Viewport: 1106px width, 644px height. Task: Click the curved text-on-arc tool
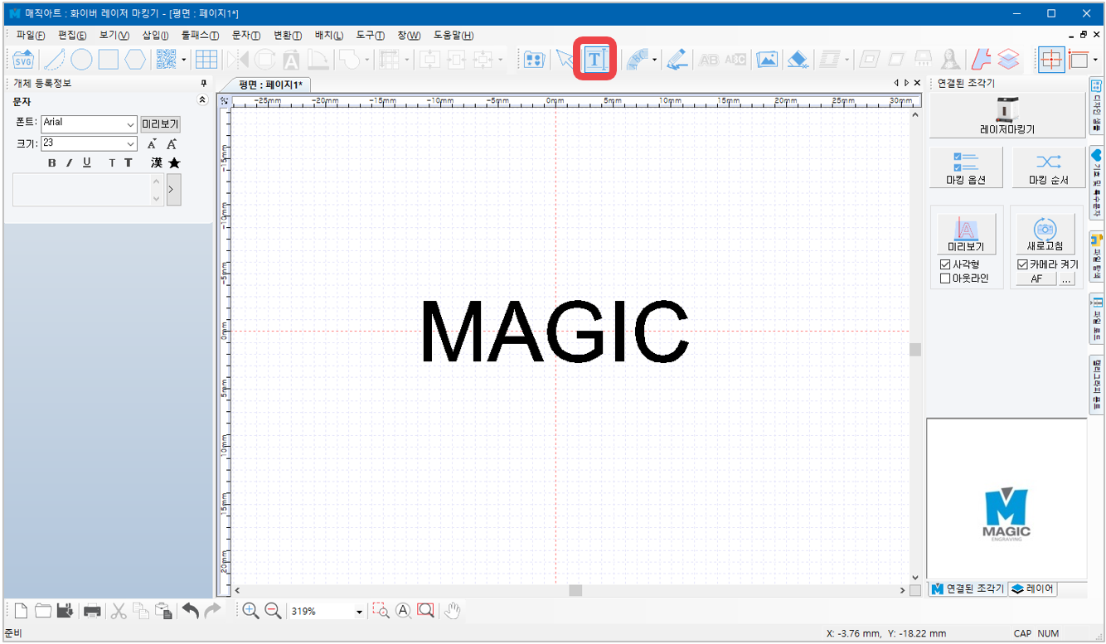pos(637,60)
